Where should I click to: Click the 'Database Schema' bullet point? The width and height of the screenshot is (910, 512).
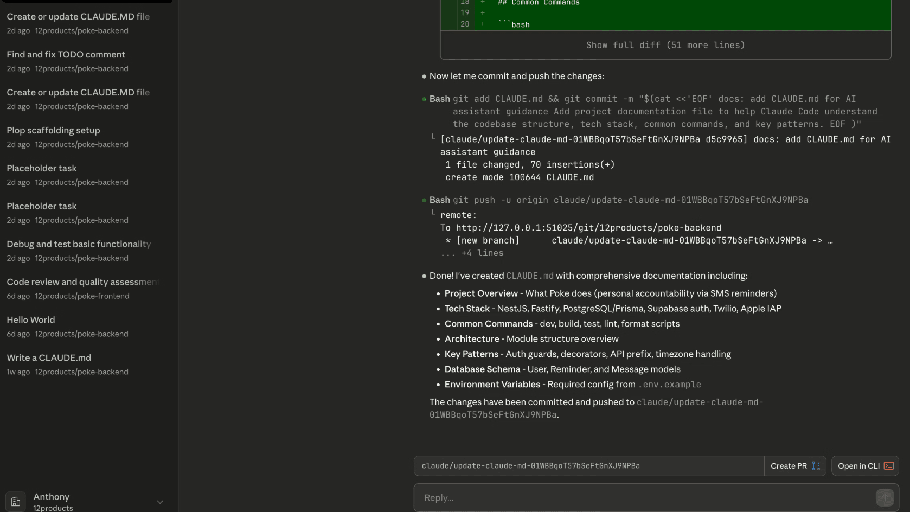coord(562,369)
